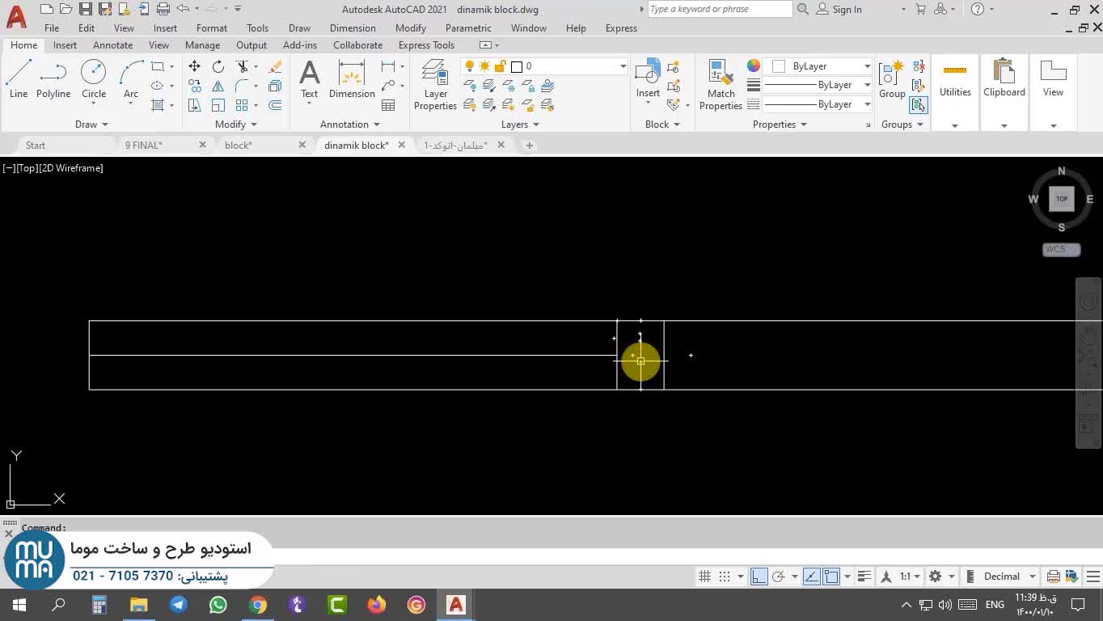Open the layer name dropdown list
Viewport: 1103px width, 621px height.
coord(623,66)
